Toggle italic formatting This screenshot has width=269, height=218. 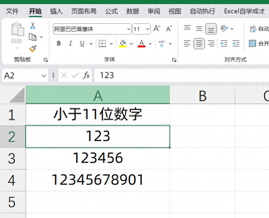(x=70, y=43)
